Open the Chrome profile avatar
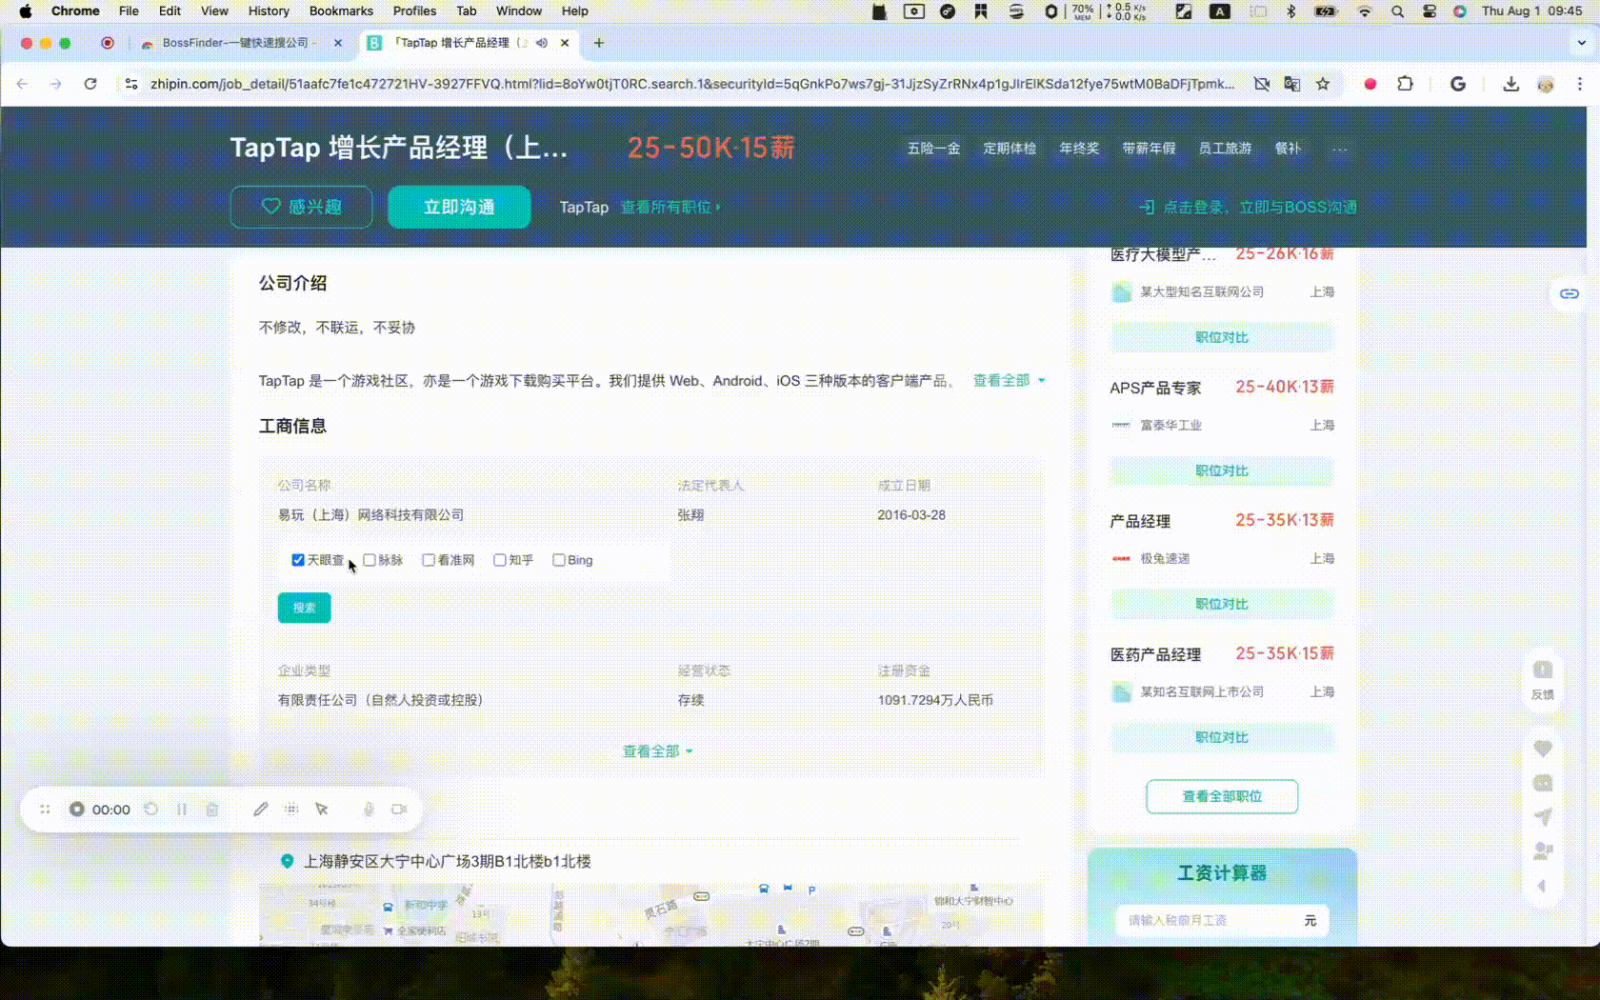 coord(1546,84)
